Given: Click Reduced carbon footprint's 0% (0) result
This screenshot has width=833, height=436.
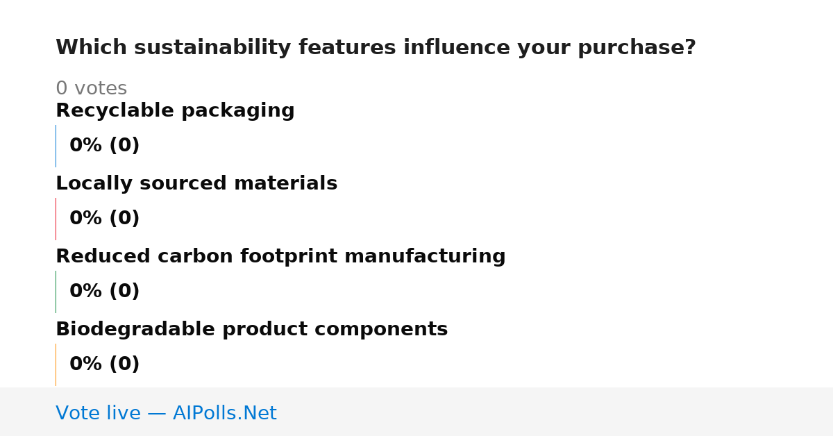Looking at the screenshot, I should [x=104, y=292].
